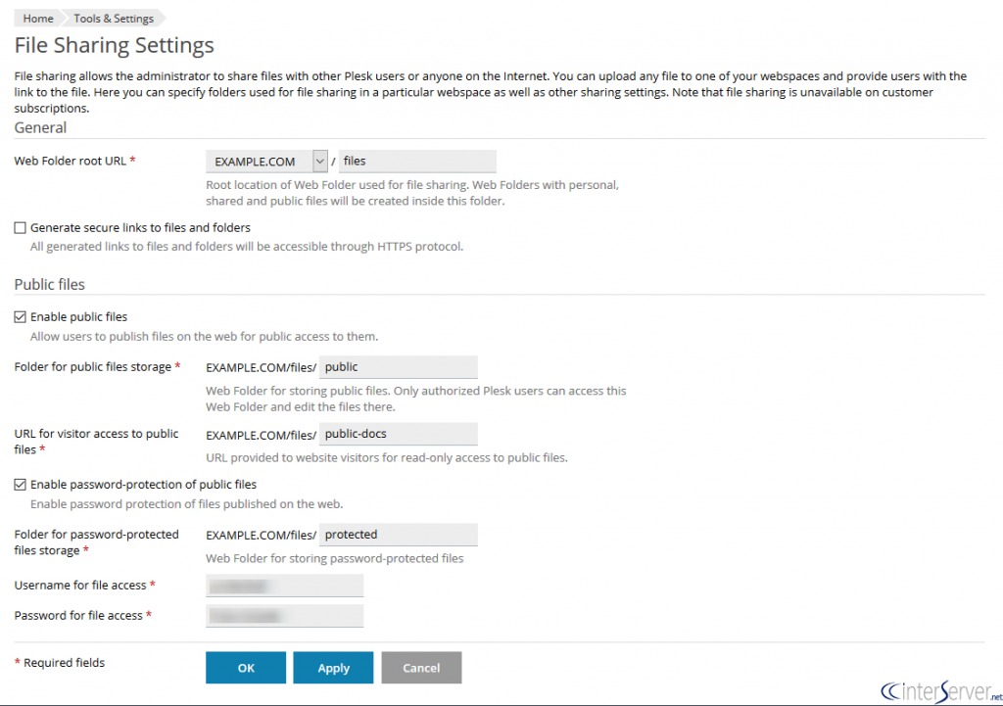Click the 'Web Folder root URL' label
This screenshot has width=1003, height=706.
71,162
